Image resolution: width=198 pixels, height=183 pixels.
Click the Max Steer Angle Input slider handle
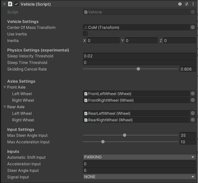pos(125,135)
